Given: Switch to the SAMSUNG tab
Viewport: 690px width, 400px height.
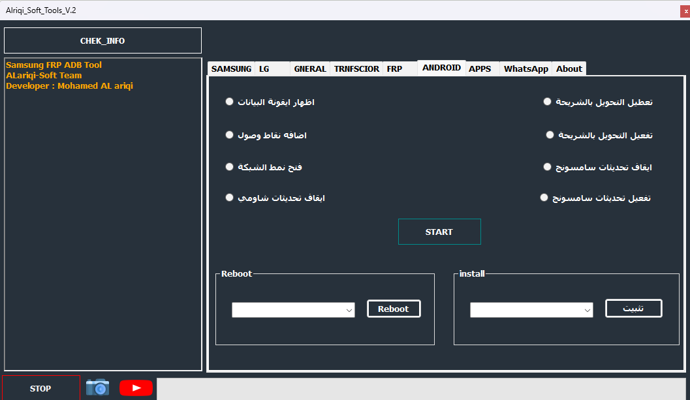Looking at the screenshot, I should (230, 68).
